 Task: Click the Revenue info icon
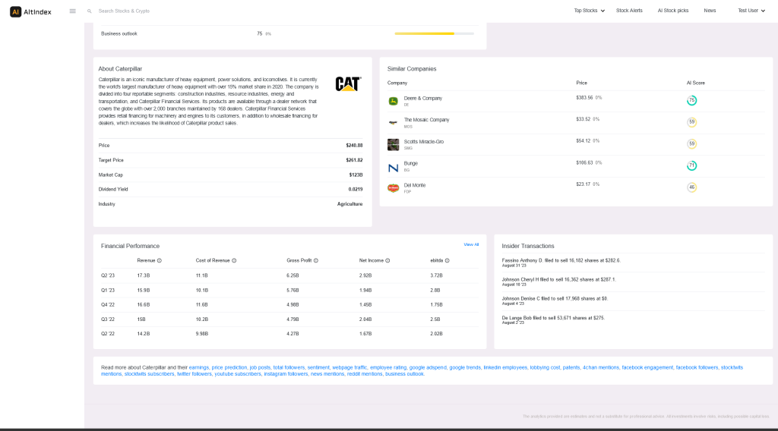tap(160, 260)
